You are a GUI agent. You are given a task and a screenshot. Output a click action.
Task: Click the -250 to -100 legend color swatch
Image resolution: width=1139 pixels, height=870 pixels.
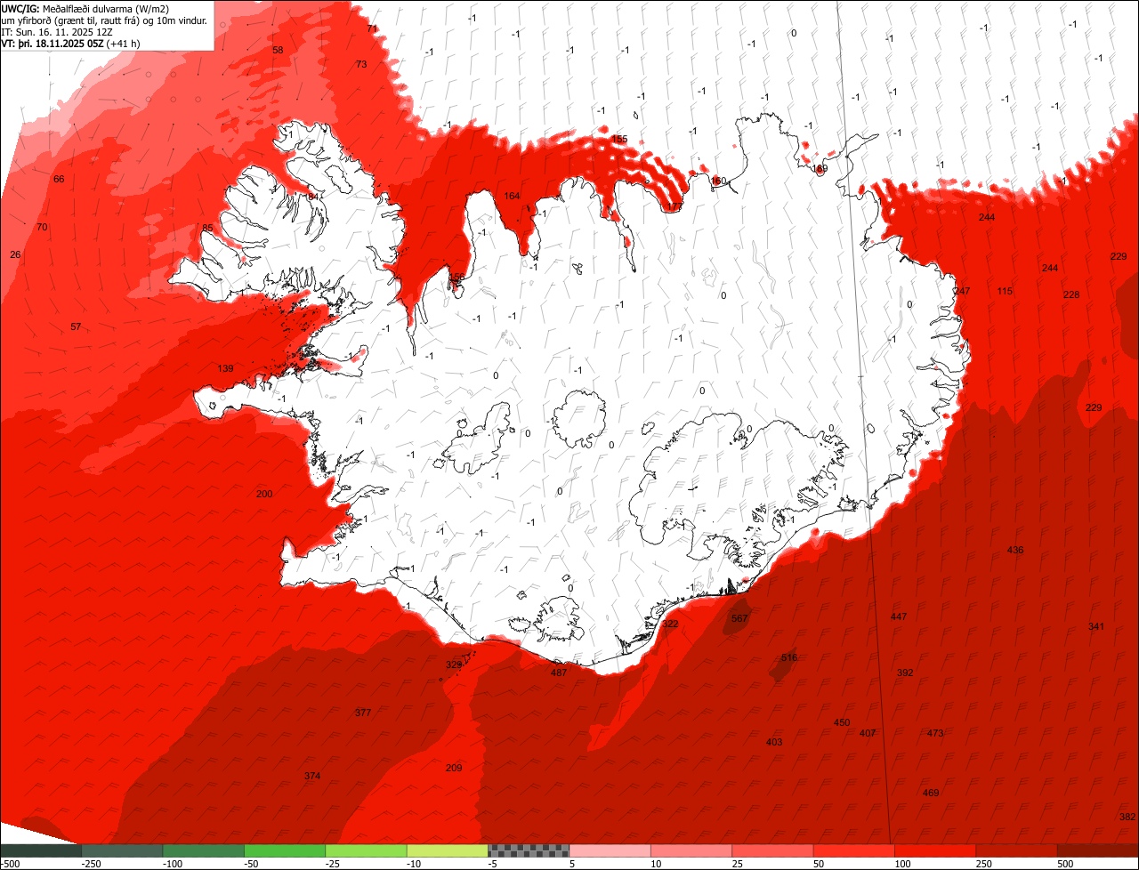point(122,850)
